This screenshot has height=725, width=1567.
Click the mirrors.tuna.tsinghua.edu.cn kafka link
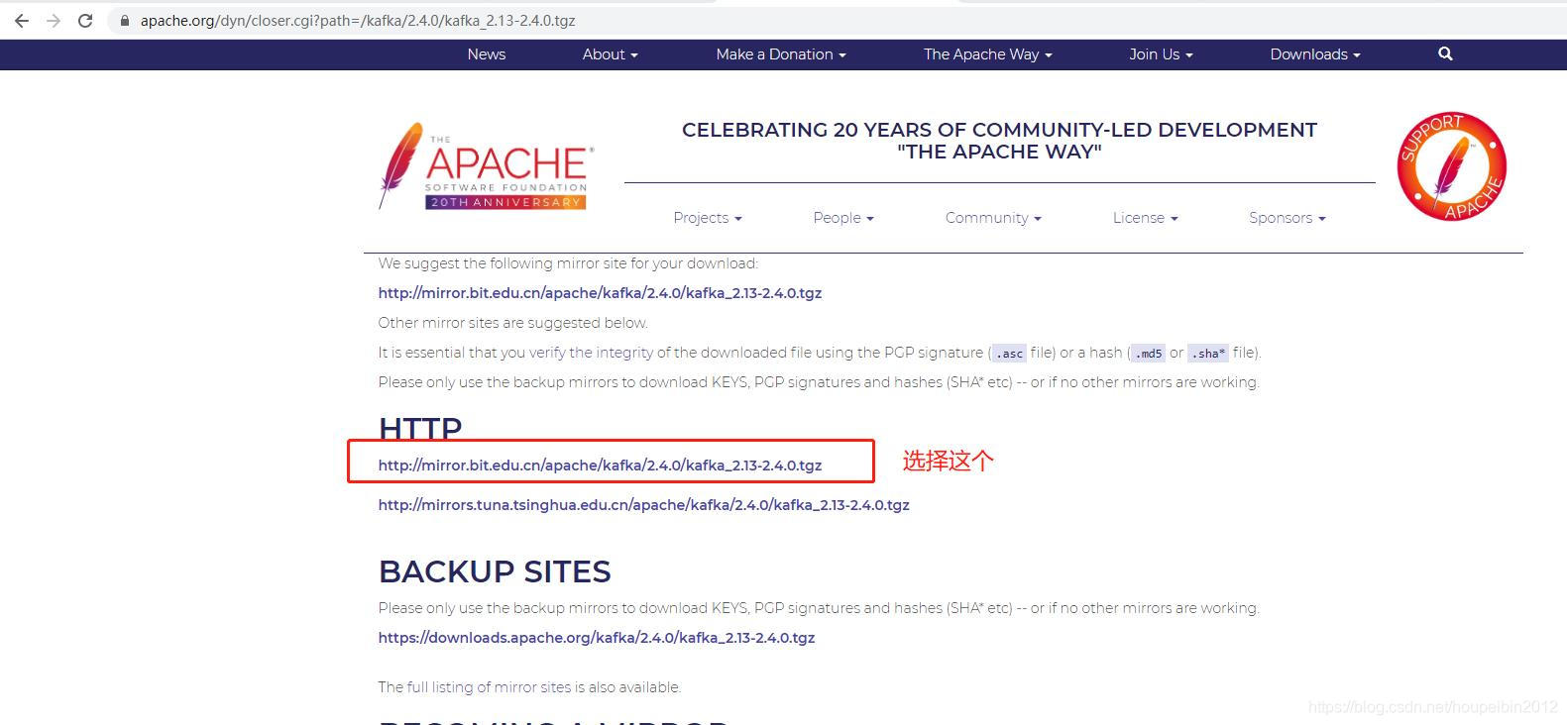[643, 505]
